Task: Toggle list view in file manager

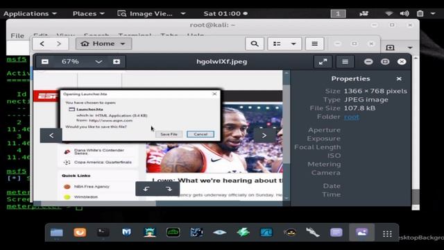Action: (x=277, y=44)
